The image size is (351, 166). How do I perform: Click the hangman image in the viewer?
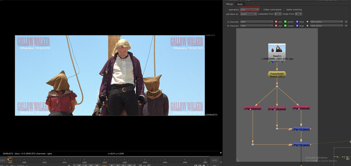click(110, 75)
